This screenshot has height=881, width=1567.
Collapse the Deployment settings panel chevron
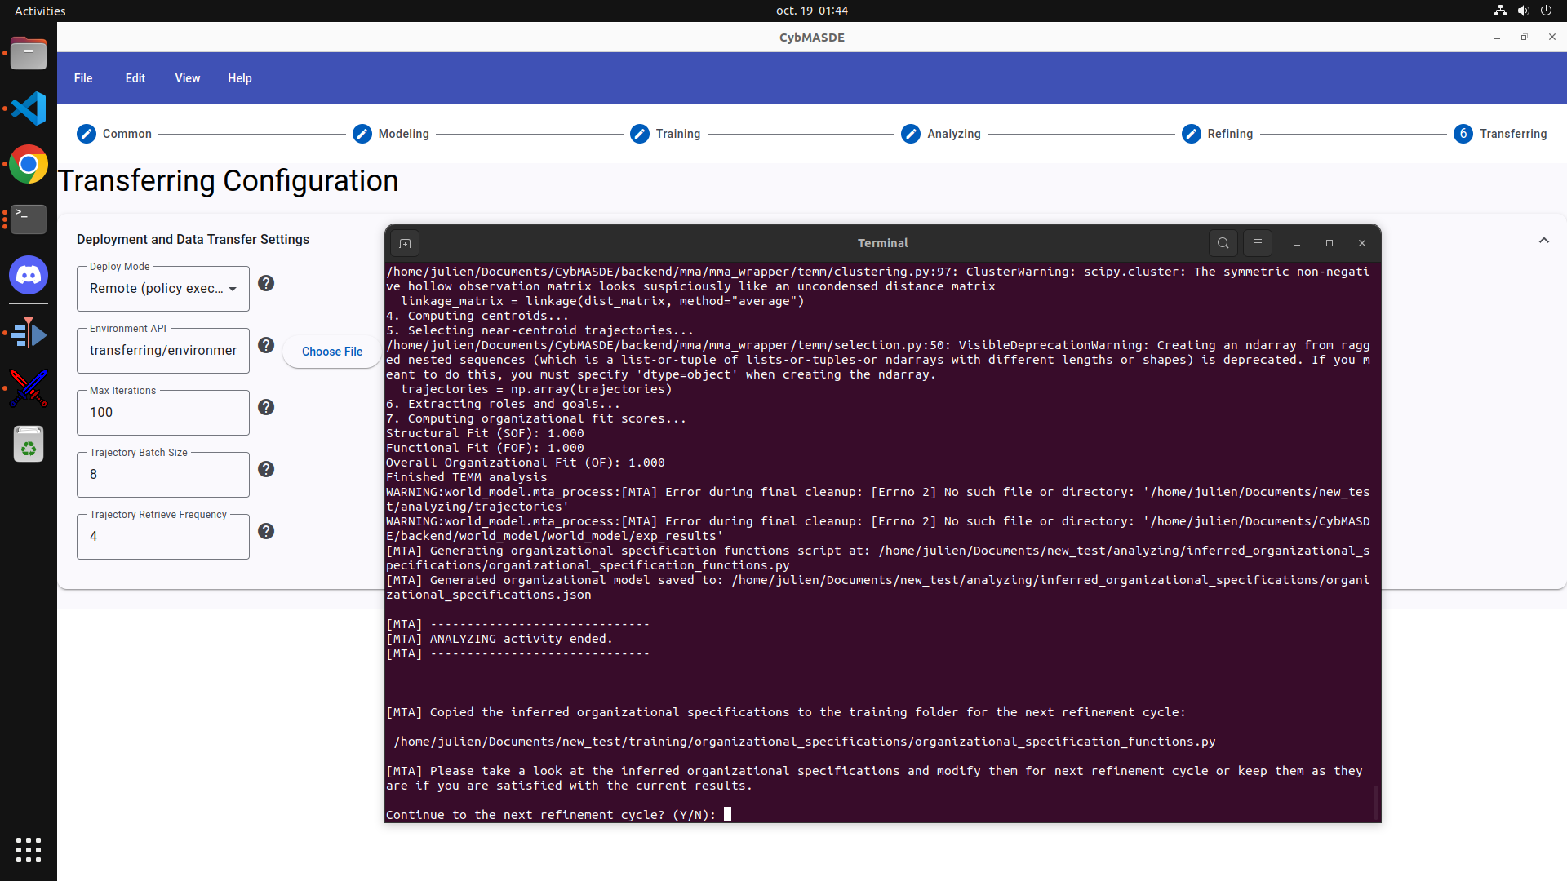tap(1543, 240)
